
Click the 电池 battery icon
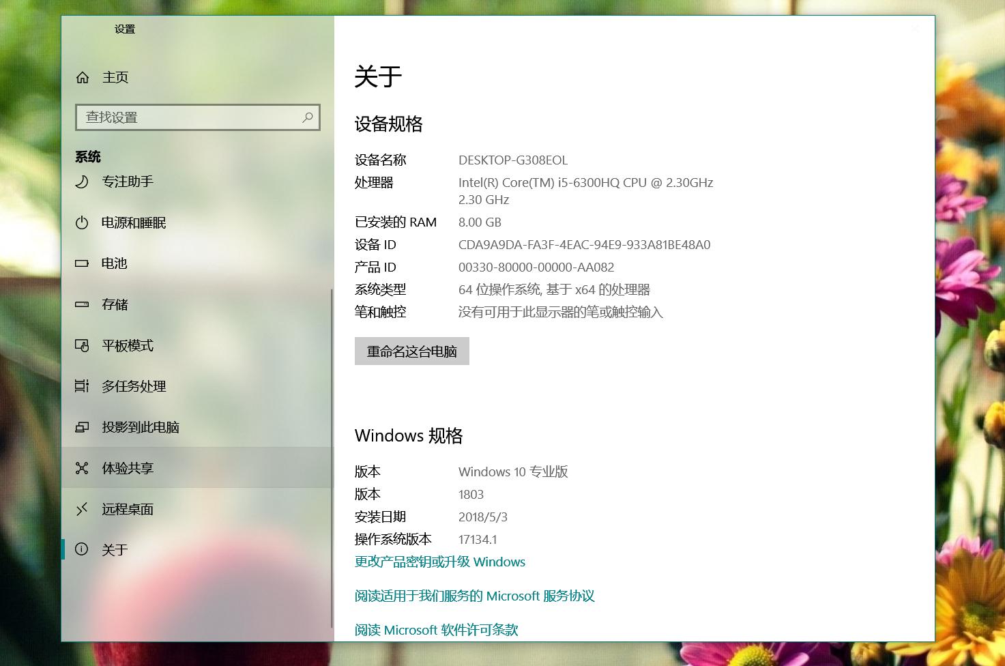tap(82, 263)
